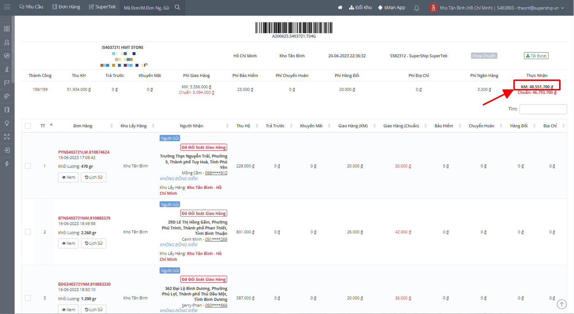Click phone number 098****910
The height and width of the screenshot is (314, 574).
[x=216, y=173]
